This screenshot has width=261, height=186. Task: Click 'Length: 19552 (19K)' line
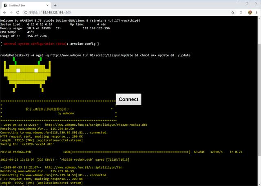tap(42, 183)
